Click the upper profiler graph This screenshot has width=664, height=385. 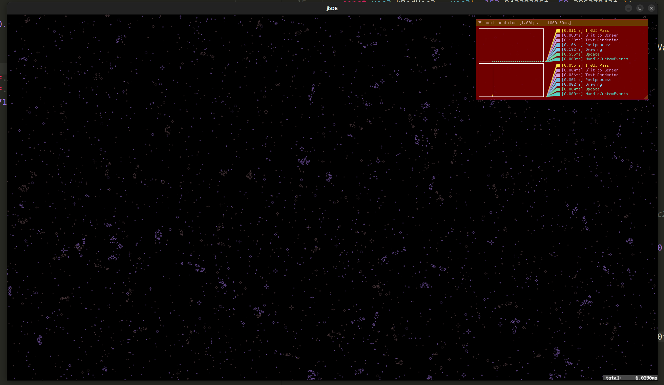point(511,45)
